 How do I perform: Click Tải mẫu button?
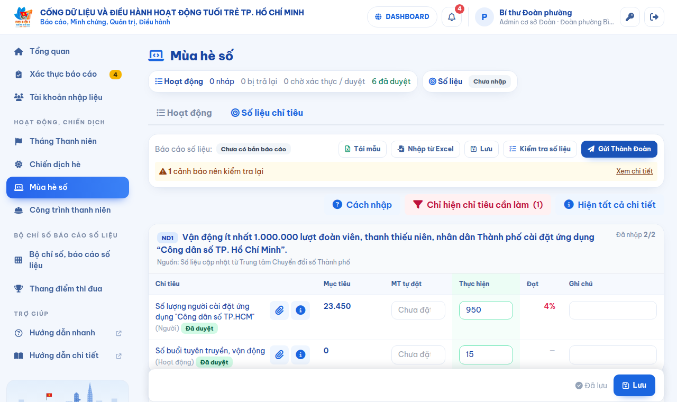[x=363, y=149]
